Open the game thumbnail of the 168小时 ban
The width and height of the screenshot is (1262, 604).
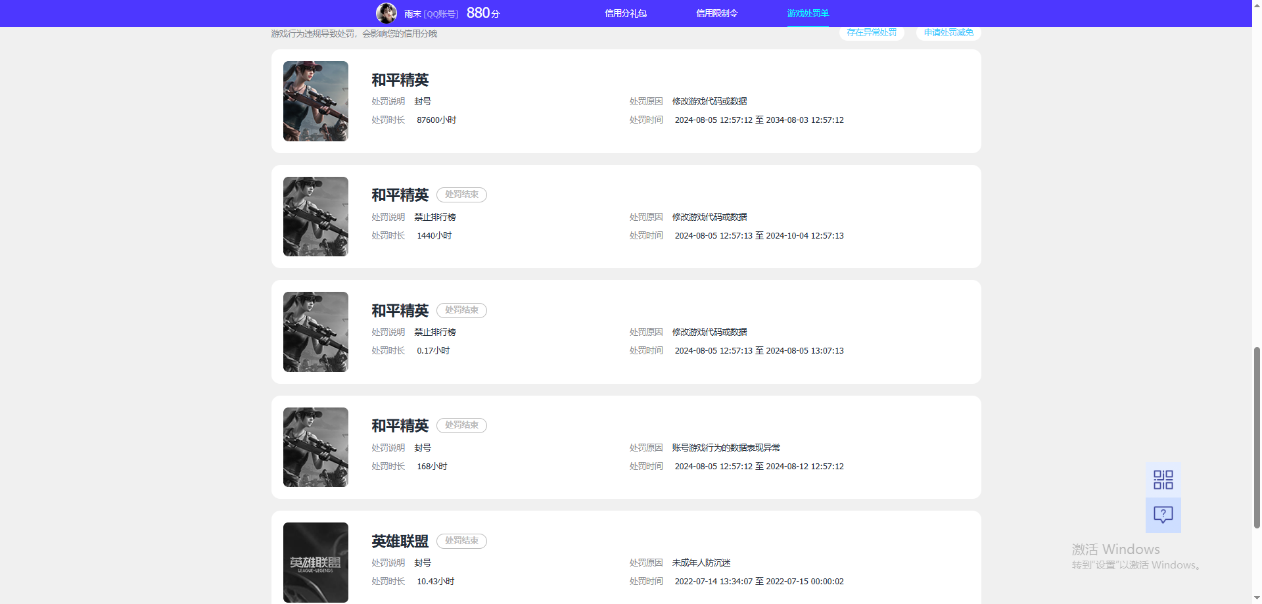click(315, 448)
